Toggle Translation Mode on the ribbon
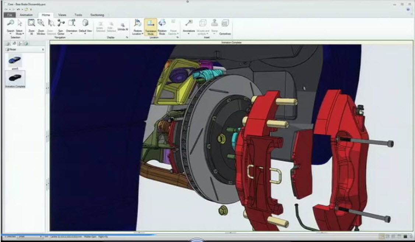The image size is (415, 242). pos(151,27)
